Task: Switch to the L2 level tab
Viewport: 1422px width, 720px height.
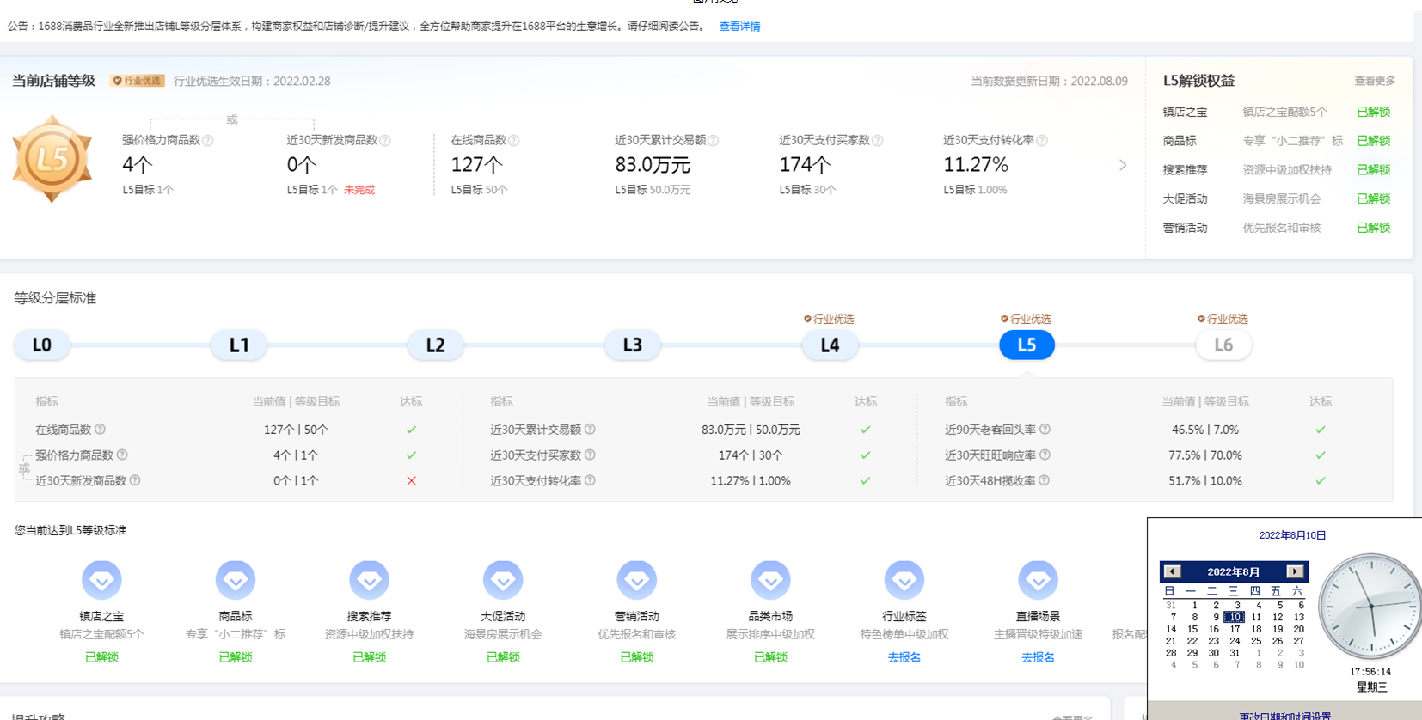Action: pyautogui.click(x=436, y=345)
